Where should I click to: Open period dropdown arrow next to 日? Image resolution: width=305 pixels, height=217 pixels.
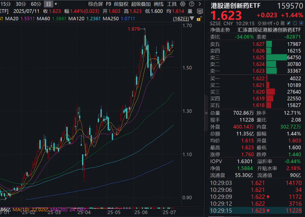(x=56, y=4)
